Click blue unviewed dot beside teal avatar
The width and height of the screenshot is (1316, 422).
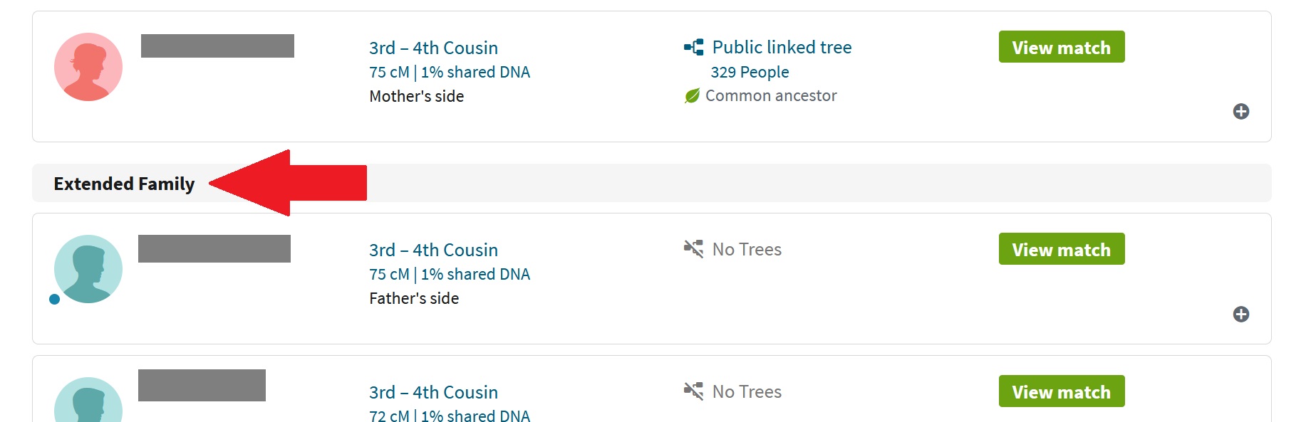[x=54, y=299]
